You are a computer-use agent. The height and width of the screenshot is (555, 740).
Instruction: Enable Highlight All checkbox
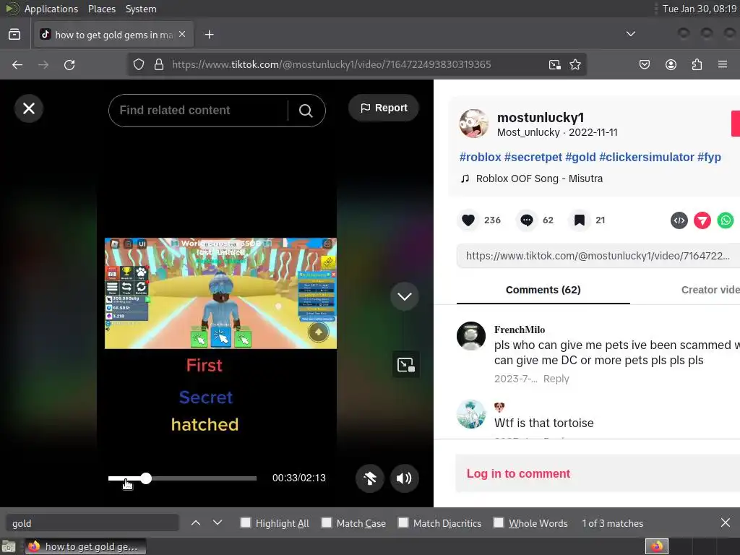click(x=246, y=522)
